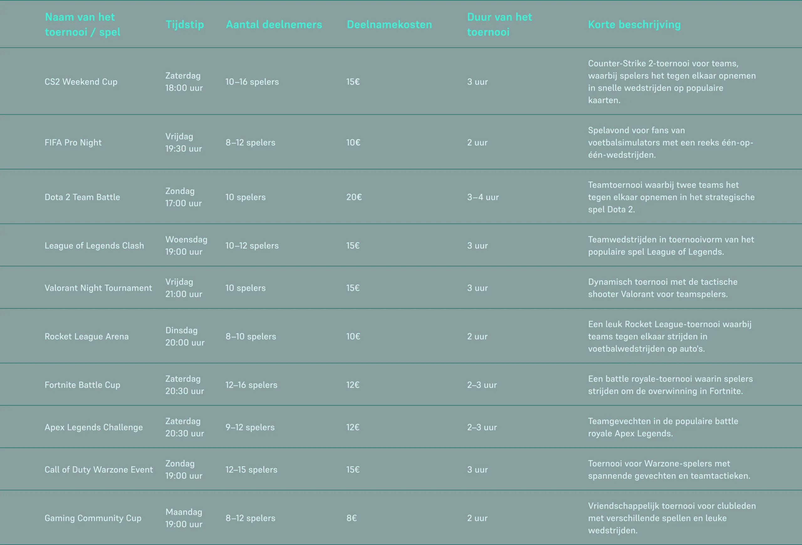Click the Tijdstip column header
Screen dimensions: 802x545
[185, 24]
